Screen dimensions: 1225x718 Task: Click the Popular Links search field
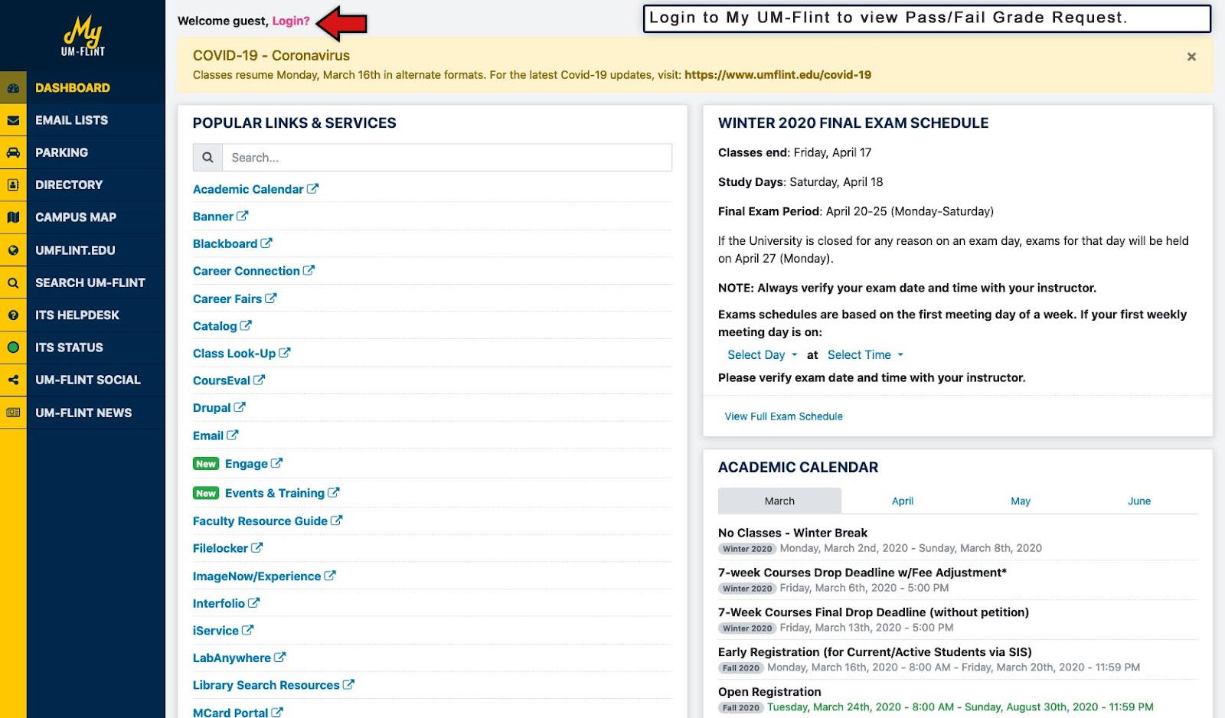click(447, 158)
